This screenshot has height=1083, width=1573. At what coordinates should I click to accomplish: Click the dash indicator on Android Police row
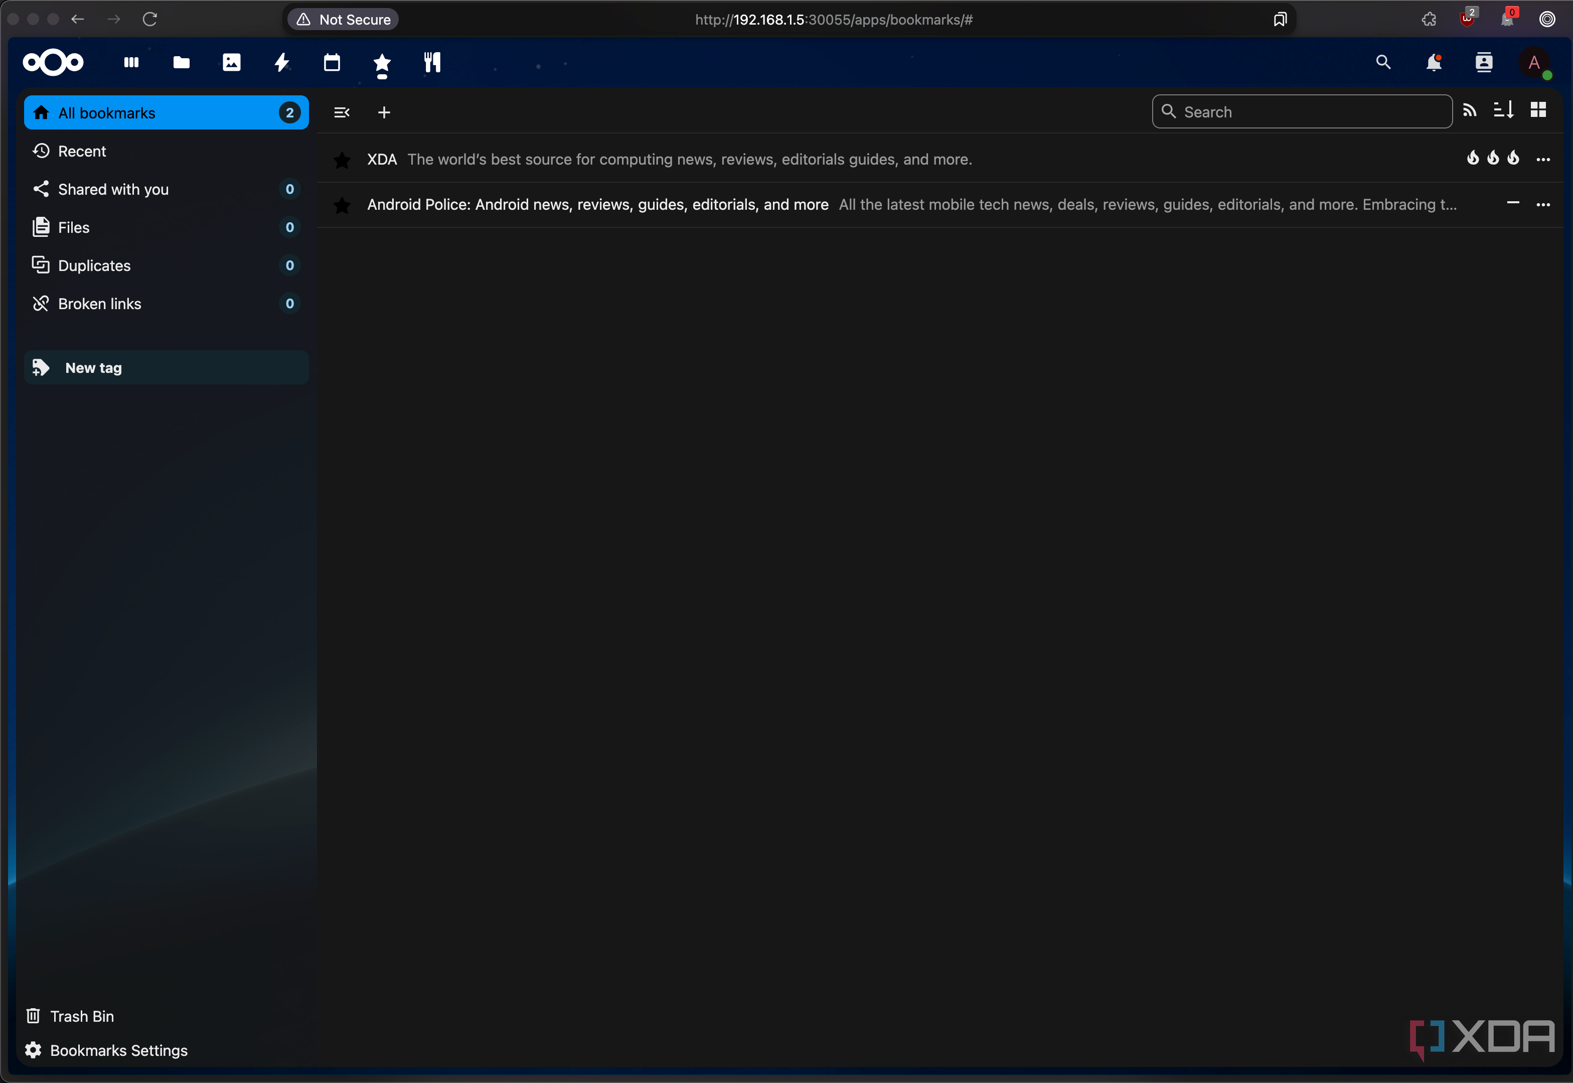(1513, 203)
